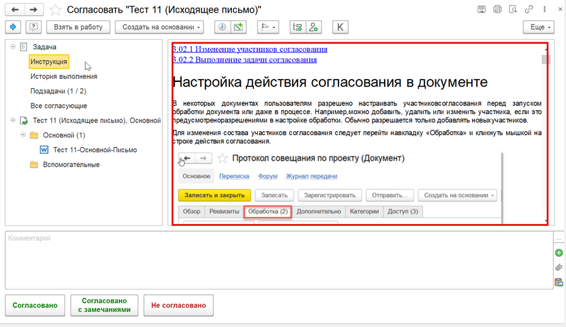Click the Word file icon for Тест 11-Основной-Письмо
Screen dimensions: 566x327
coord(44,150)
